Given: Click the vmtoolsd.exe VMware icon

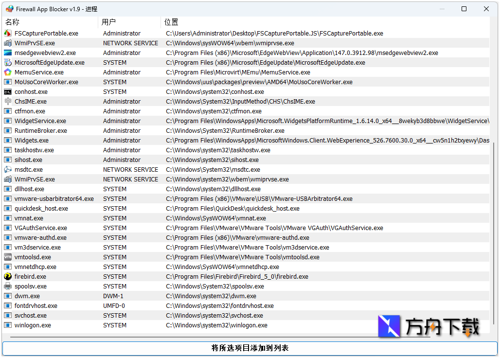Looking at the screenshot, I should (8, 257).
